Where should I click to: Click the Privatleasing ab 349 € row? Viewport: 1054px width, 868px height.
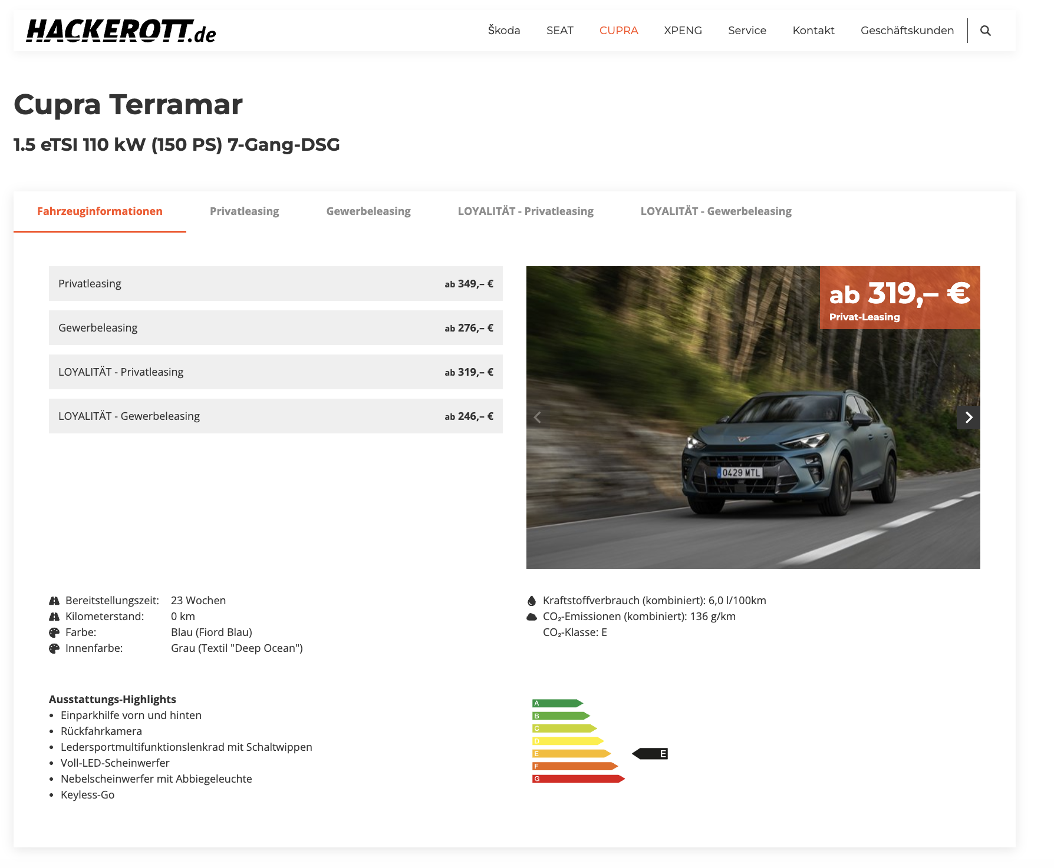[275, 284]
